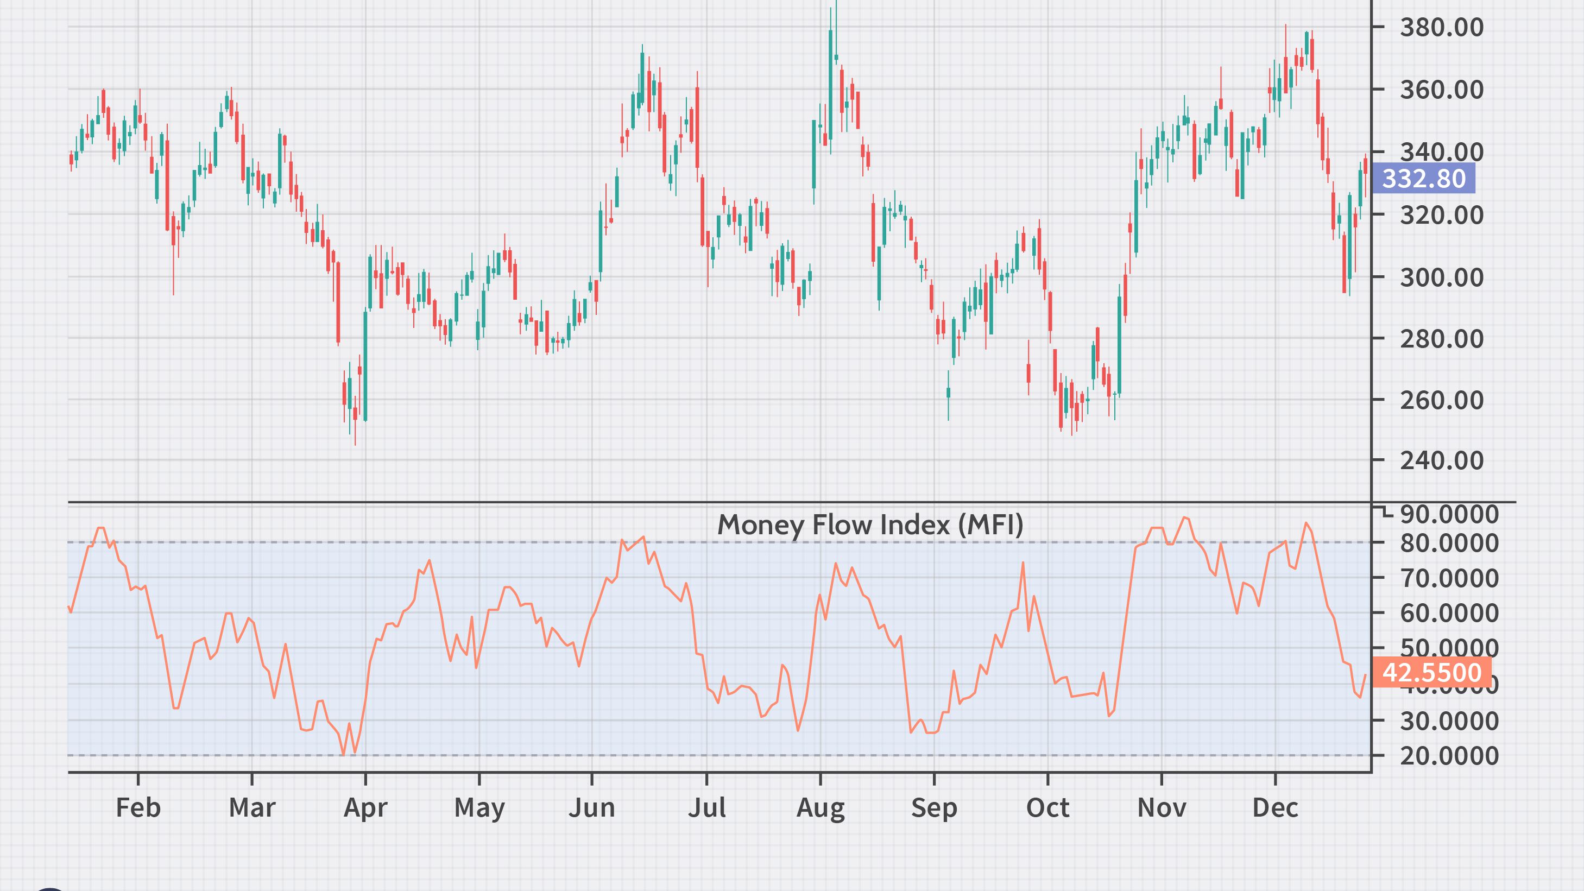Screen dimensions: 1584x891
Task: Click the 80.0000 overbought level label
Action: click(1449, 544)
